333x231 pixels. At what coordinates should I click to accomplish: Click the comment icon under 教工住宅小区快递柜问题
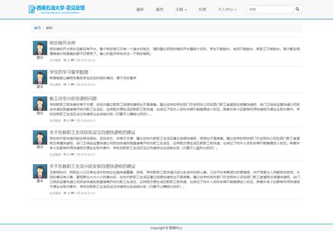click(x=73, y=121)
